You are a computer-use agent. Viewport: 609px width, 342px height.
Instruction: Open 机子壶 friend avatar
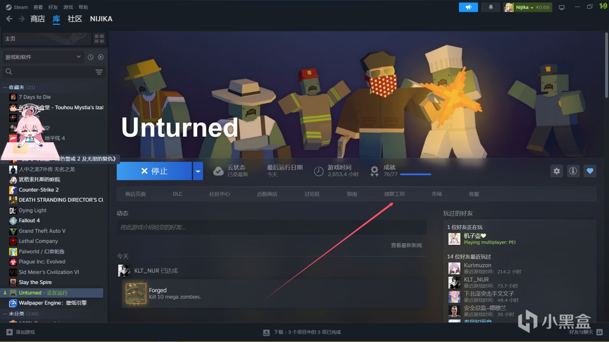454,238
